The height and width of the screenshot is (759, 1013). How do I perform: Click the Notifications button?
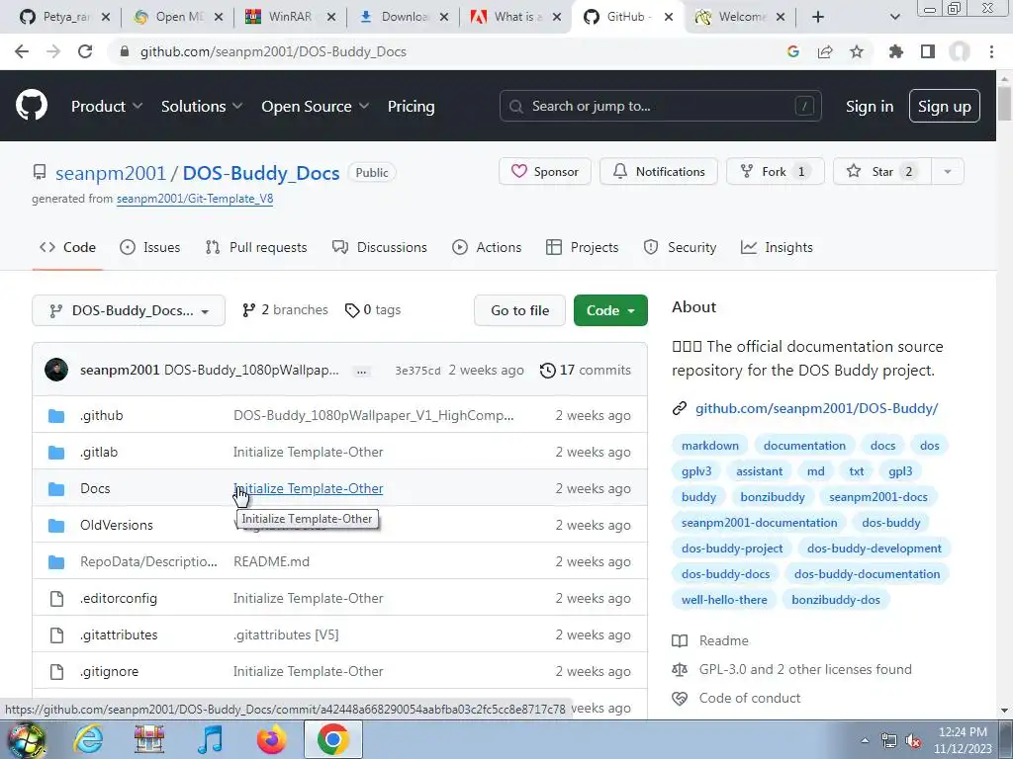(x=658, y=172)
